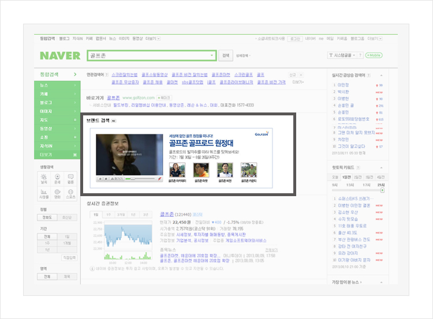The image size is (433, 319).
Task: Expand the 더보기 item in the green sidebar
Action: [57, 155]
